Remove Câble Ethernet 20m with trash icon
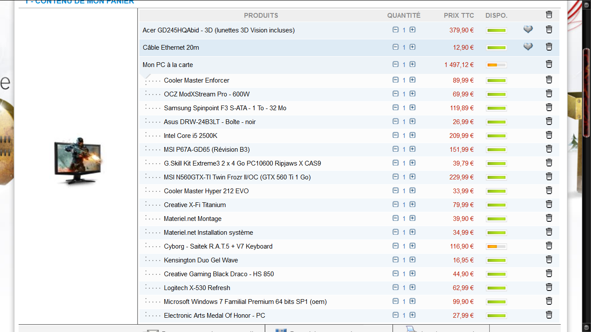This screenshot has height=332, width=591. click(549, 47)
